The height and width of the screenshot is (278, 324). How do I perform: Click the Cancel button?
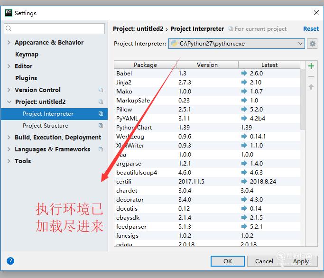[x=264, y=261]
